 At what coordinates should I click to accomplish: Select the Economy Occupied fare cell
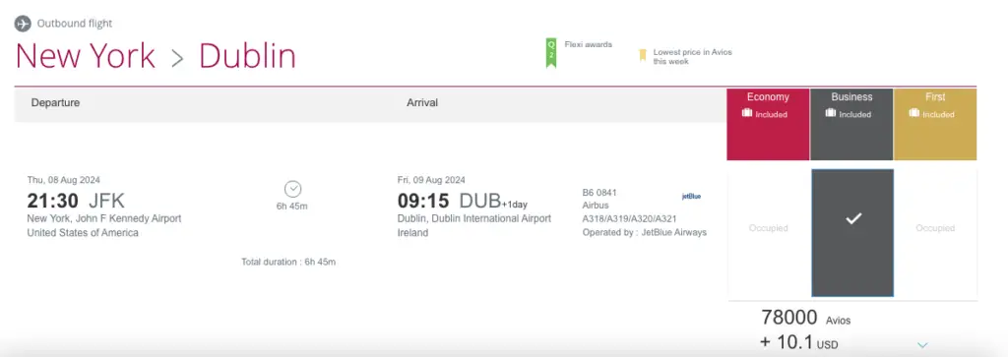[768, 228]
